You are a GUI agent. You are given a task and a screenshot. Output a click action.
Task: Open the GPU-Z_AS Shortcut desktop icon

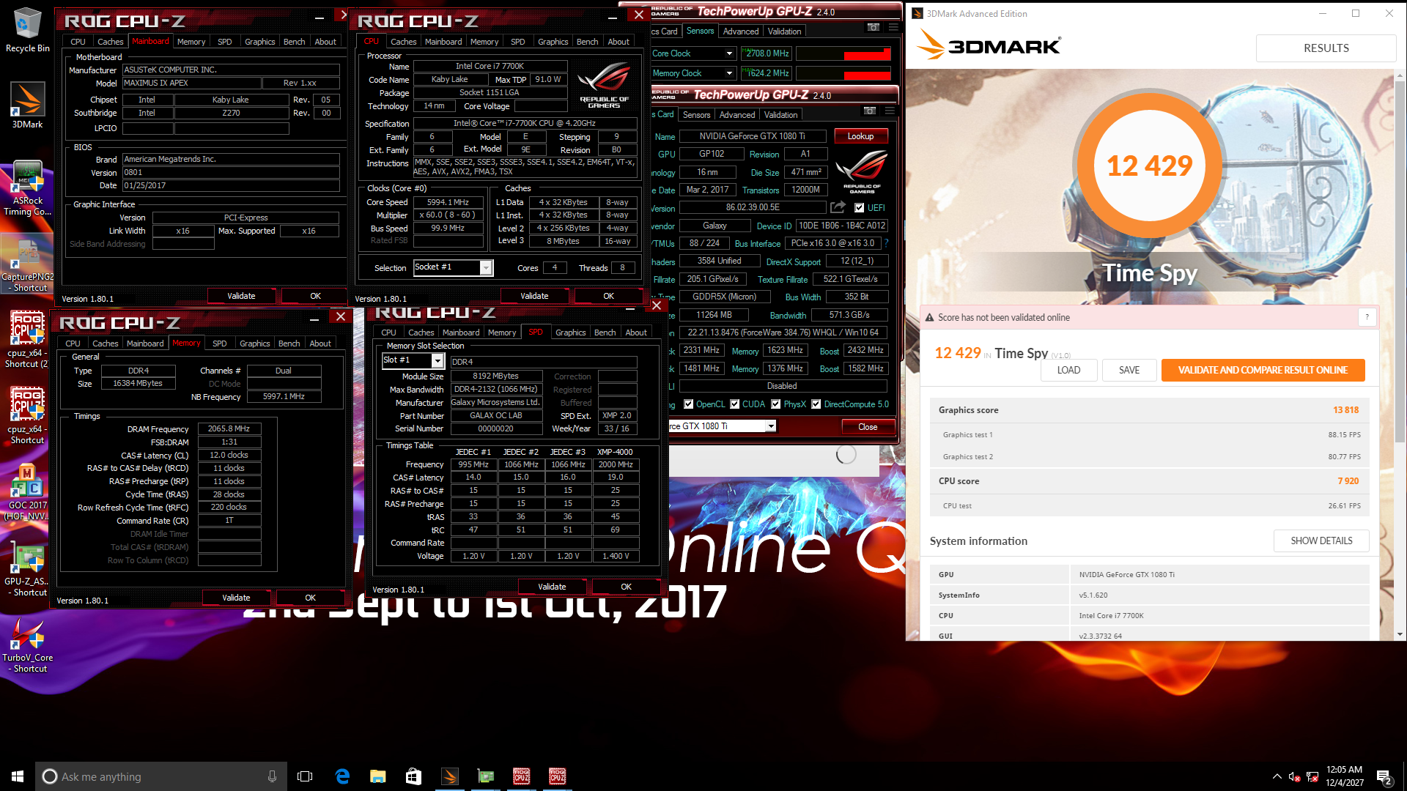pos(27,570)
